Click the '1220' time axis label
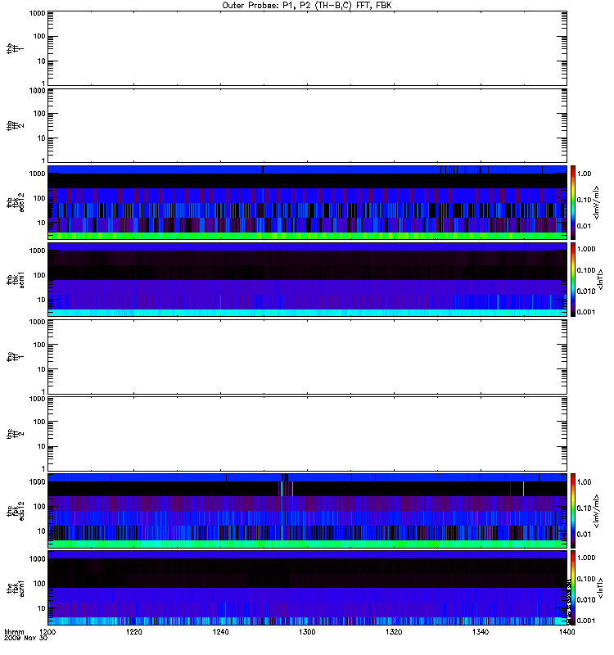This screenshot has width=614, height=655. tap(133, 631)
